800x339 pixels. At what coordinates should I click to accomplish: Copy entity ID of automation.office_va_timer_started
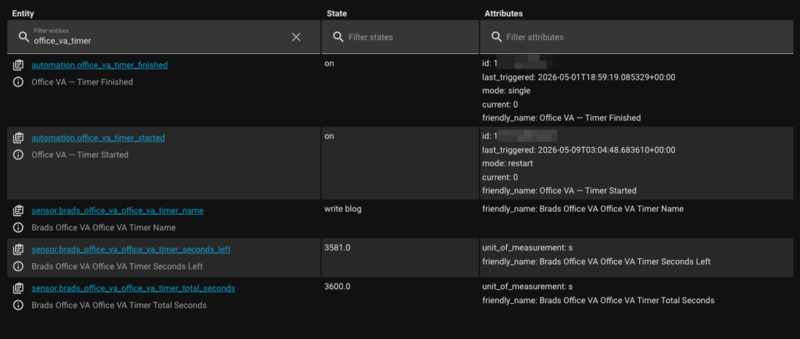19,138
